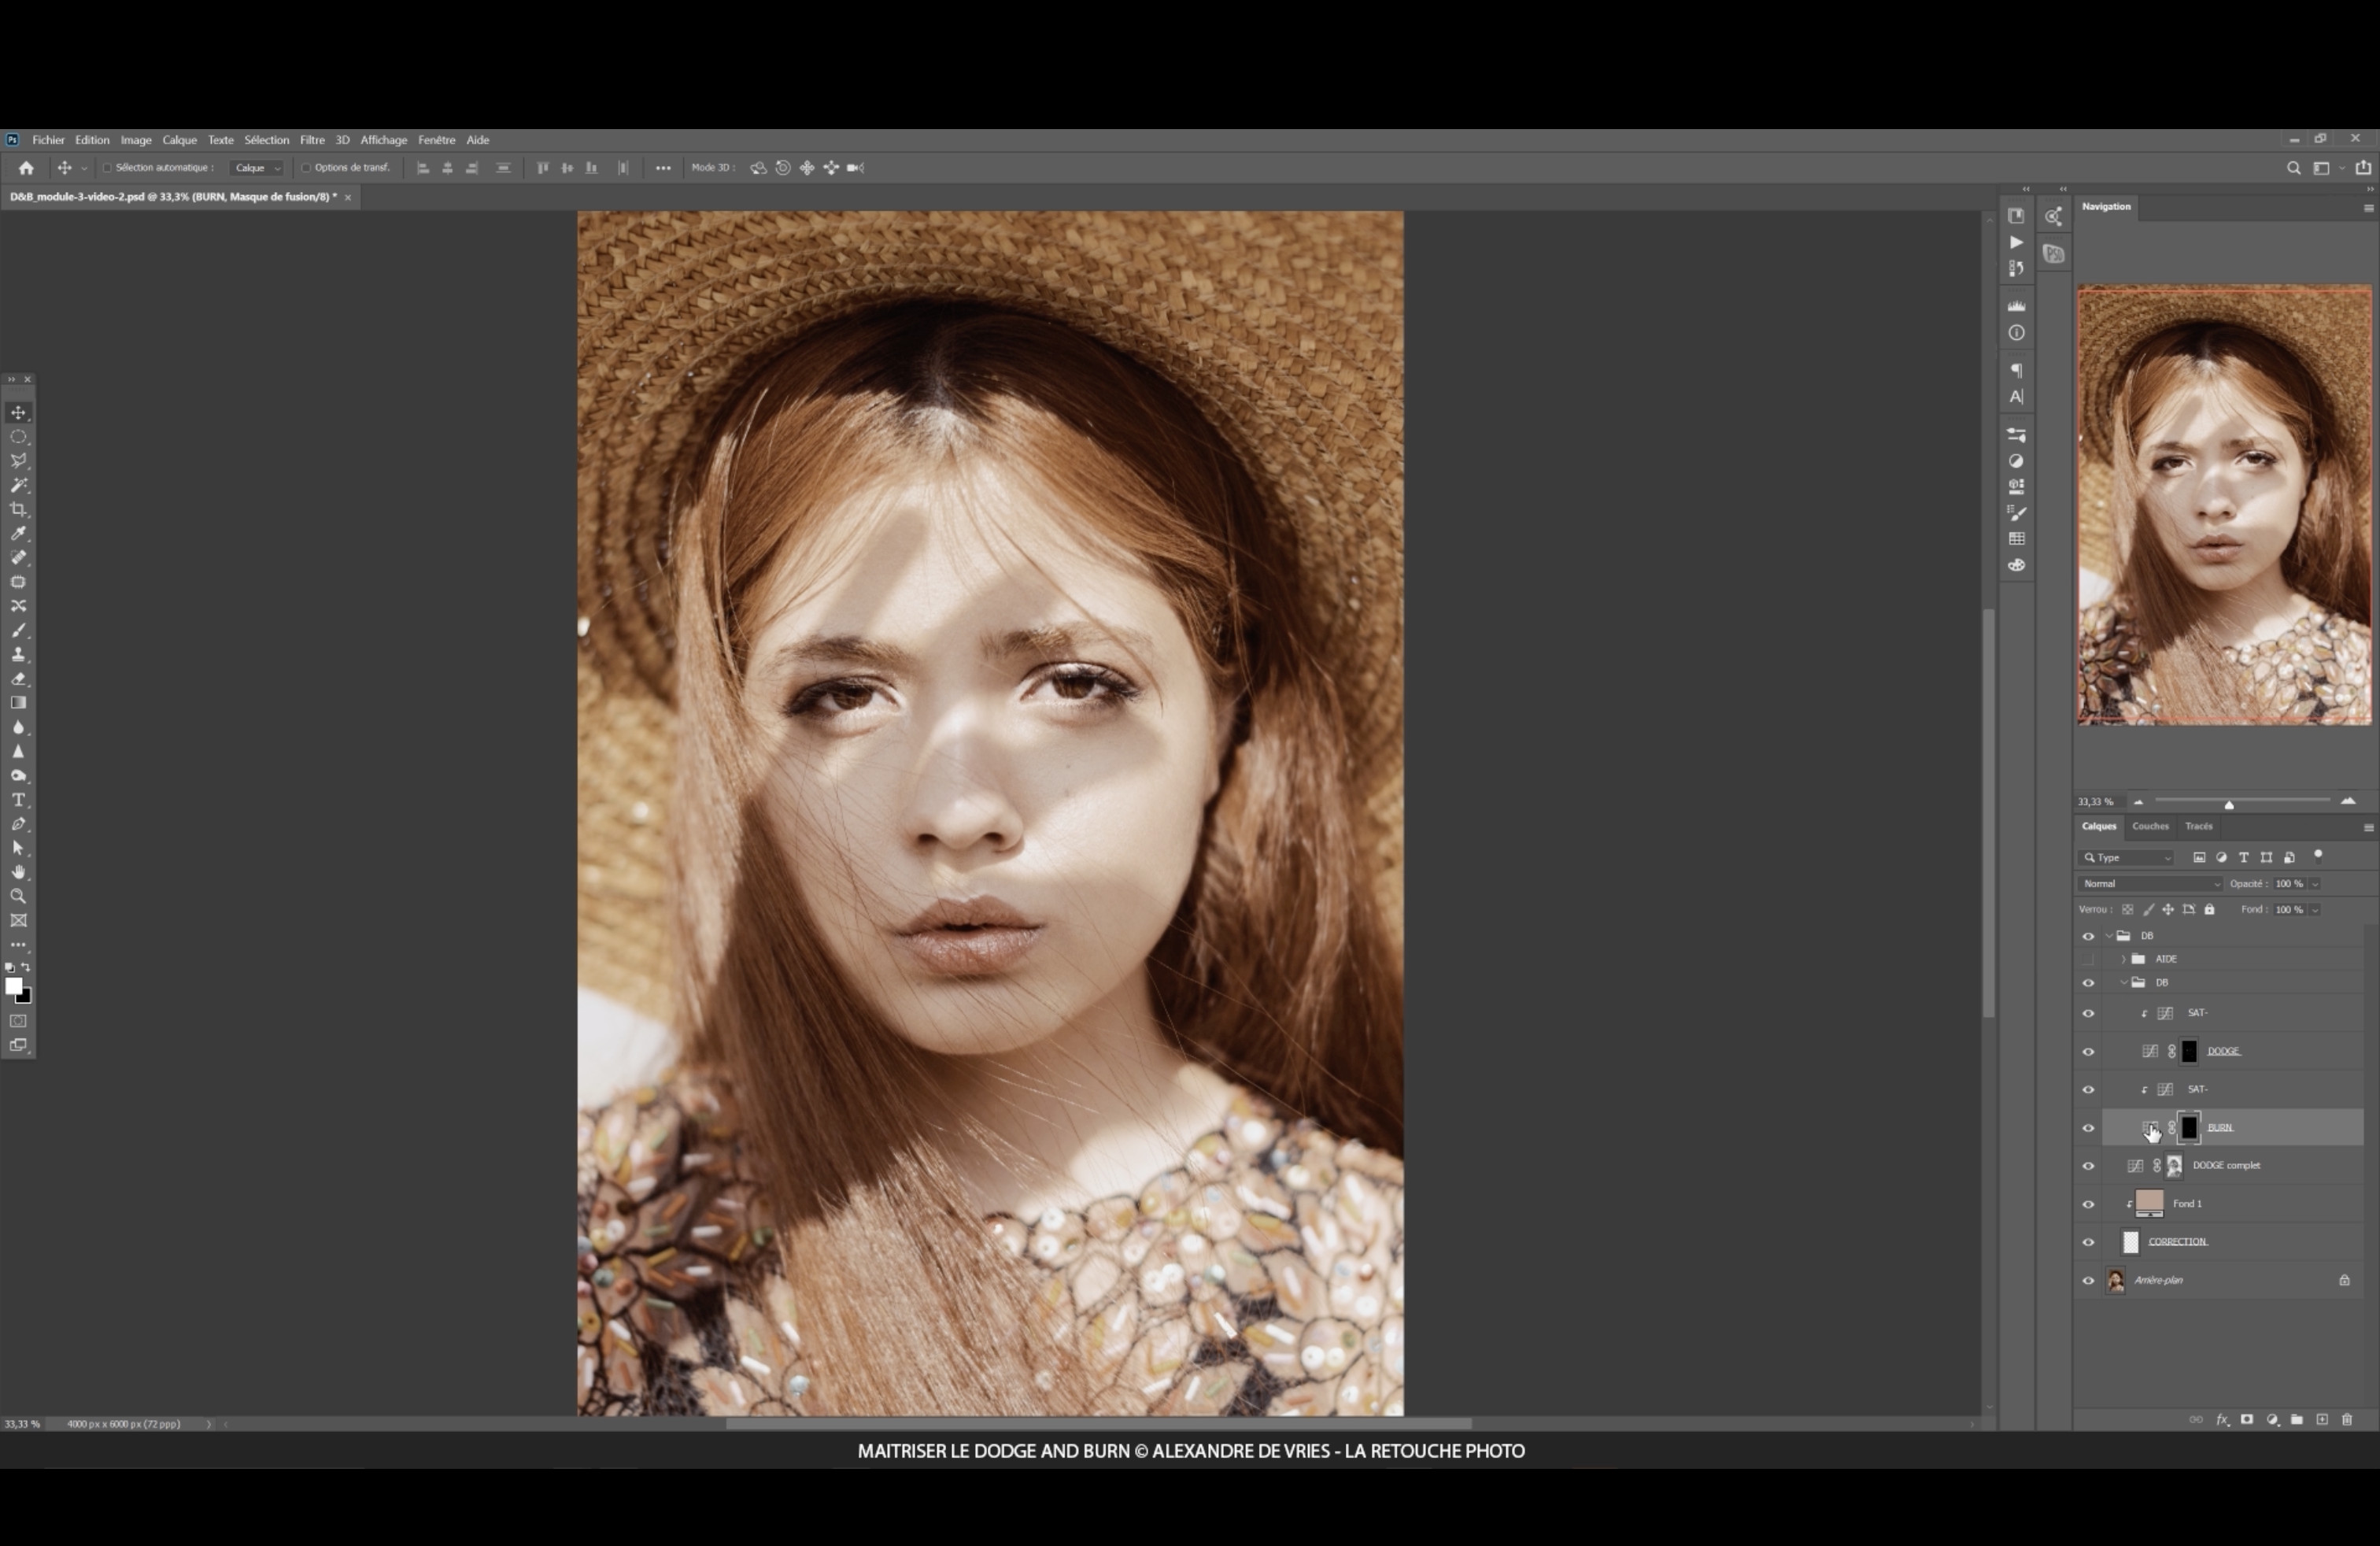Select the Hand tool
2380x1546 pixels.
point(18,872)
